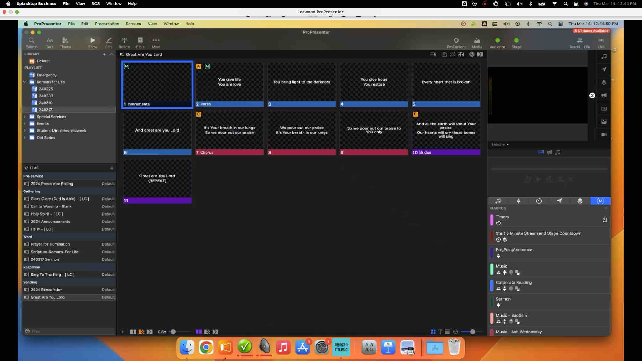The image size is (642, 361).
Task: Run the Corporate Reading macro
Action: pyautogui.click(x=513, y=282)
